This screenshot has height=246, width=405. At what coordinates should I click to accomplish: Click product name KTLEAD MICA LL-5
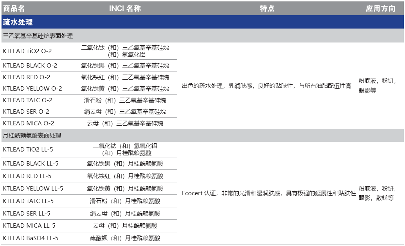pos(29,226)
